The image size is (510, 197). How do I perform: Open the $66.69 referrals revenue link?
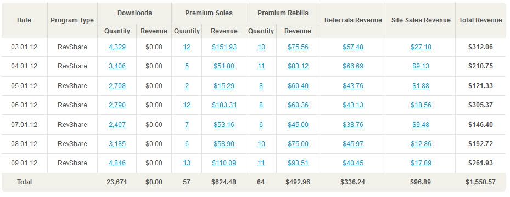coord(353,66)
